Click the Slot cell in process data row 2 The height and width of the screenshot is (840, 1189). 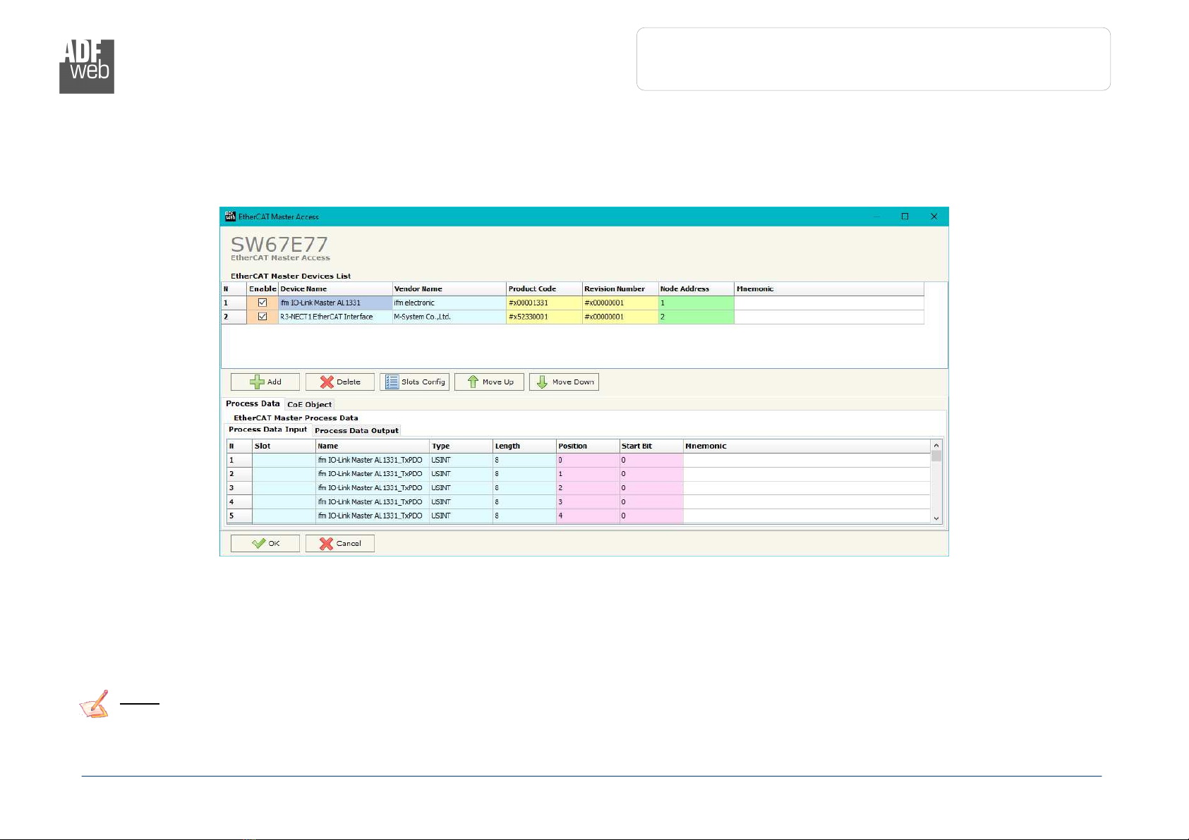click(284, 474)
